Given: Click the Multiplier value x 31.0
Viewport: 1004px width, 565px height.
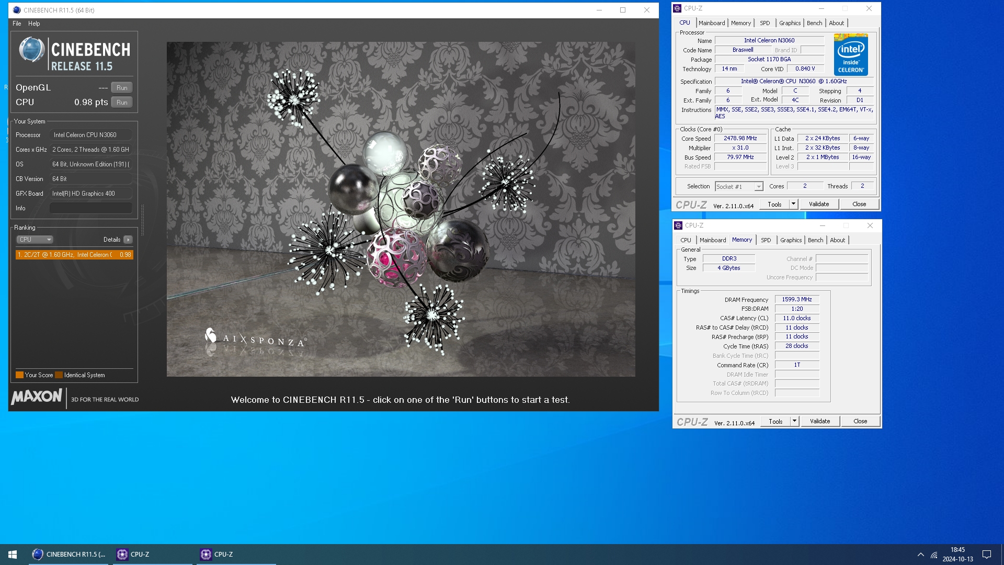Looking at the screenshot, I should click(740, 148).
